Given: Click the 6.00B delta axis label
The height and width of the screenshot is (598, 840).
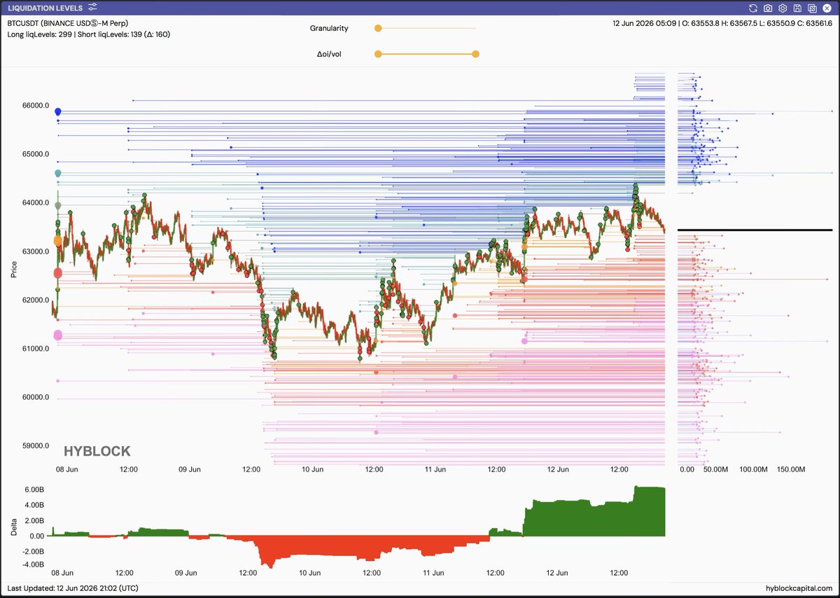Looking at the screenshot, I should [35, 491].
